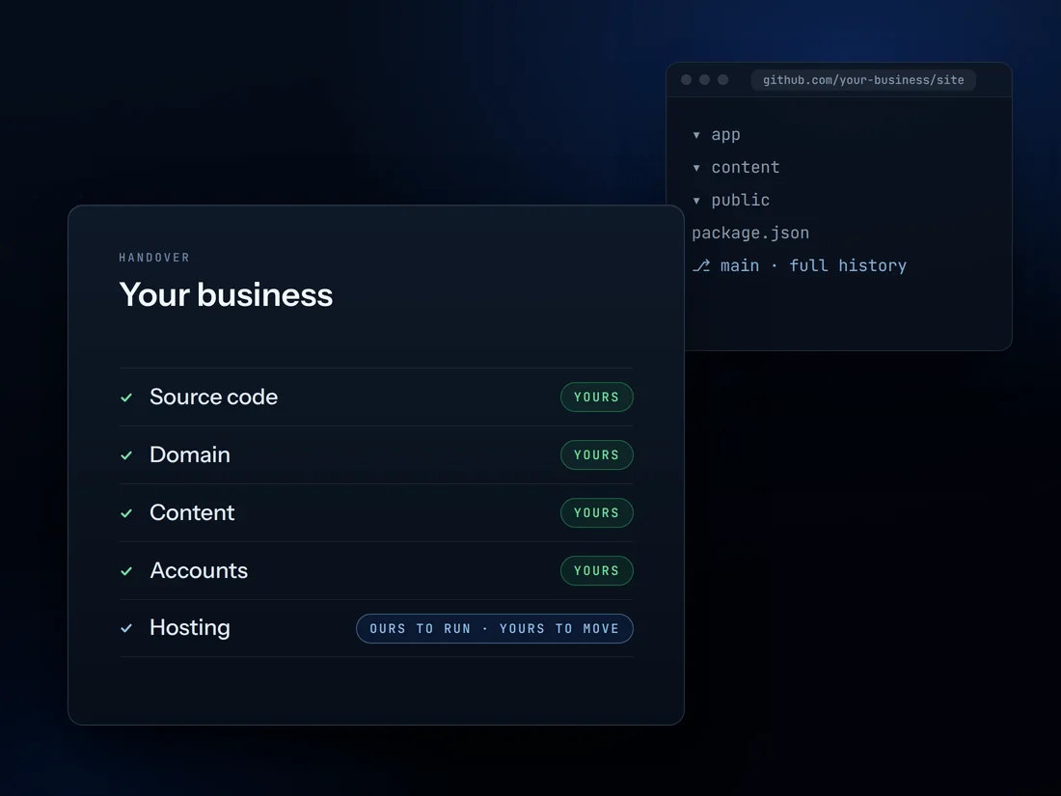Click the Source code row label

point(214,397)
